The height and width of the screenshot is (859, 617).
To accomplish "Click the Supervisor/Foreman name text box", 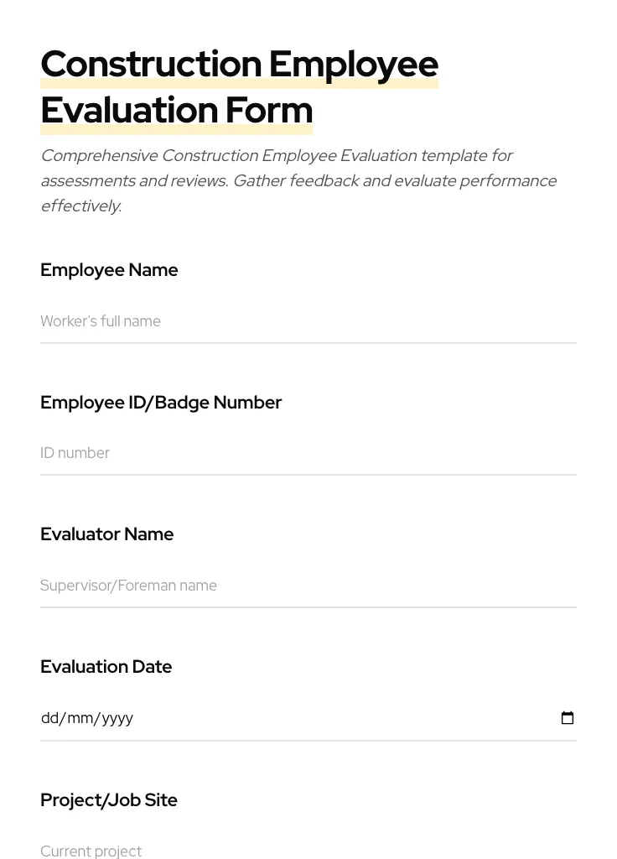I will (251, 586).
